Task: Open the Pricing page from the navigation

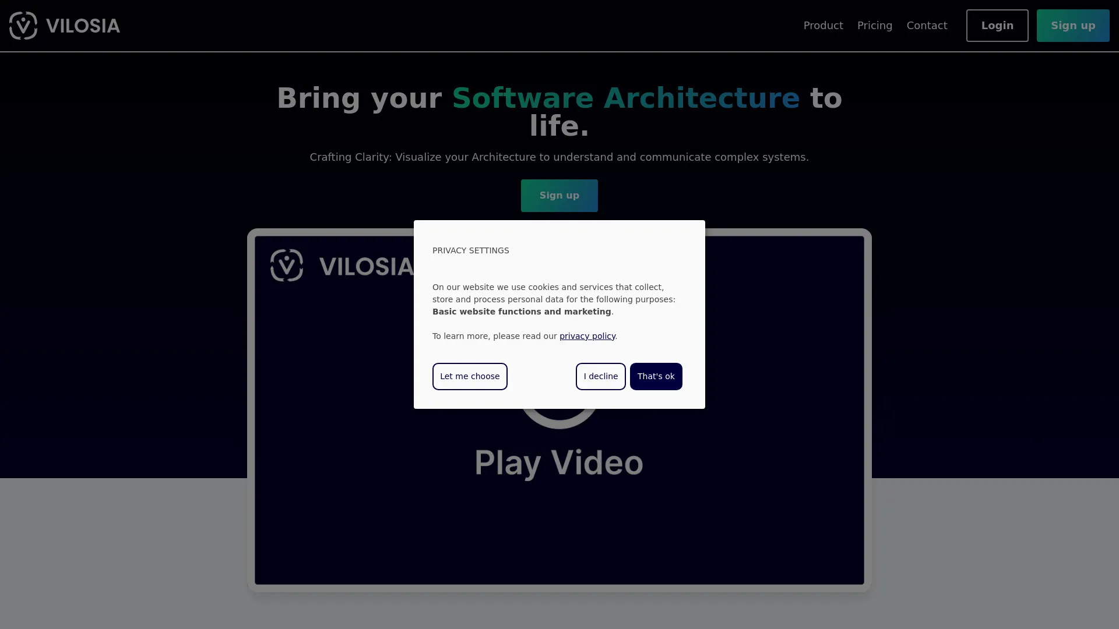Action: tap(874, 26)
